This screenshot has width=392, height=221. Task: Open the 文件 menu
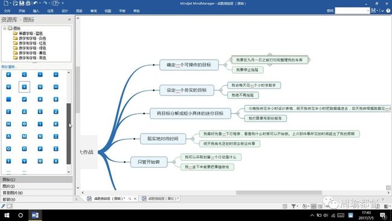click(7, 11)
